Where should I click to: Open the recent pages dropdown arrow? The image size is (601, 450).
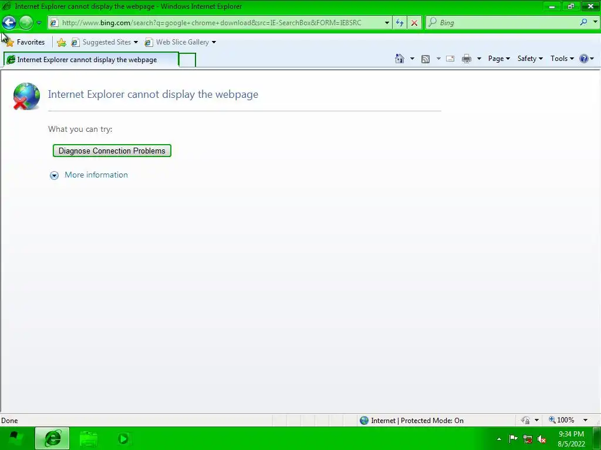pyautogui.click(x=39, y=23)
